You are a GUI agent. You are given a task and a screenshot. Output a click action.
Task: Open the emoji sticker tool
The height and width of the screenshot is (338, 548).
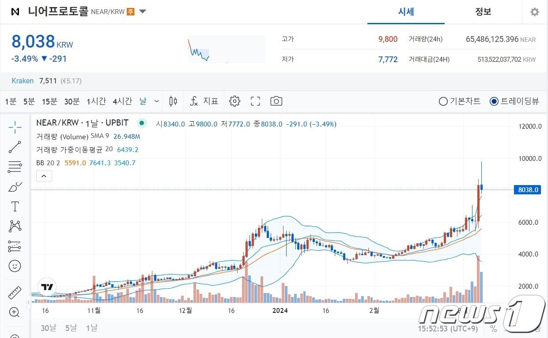pos(15,266)
